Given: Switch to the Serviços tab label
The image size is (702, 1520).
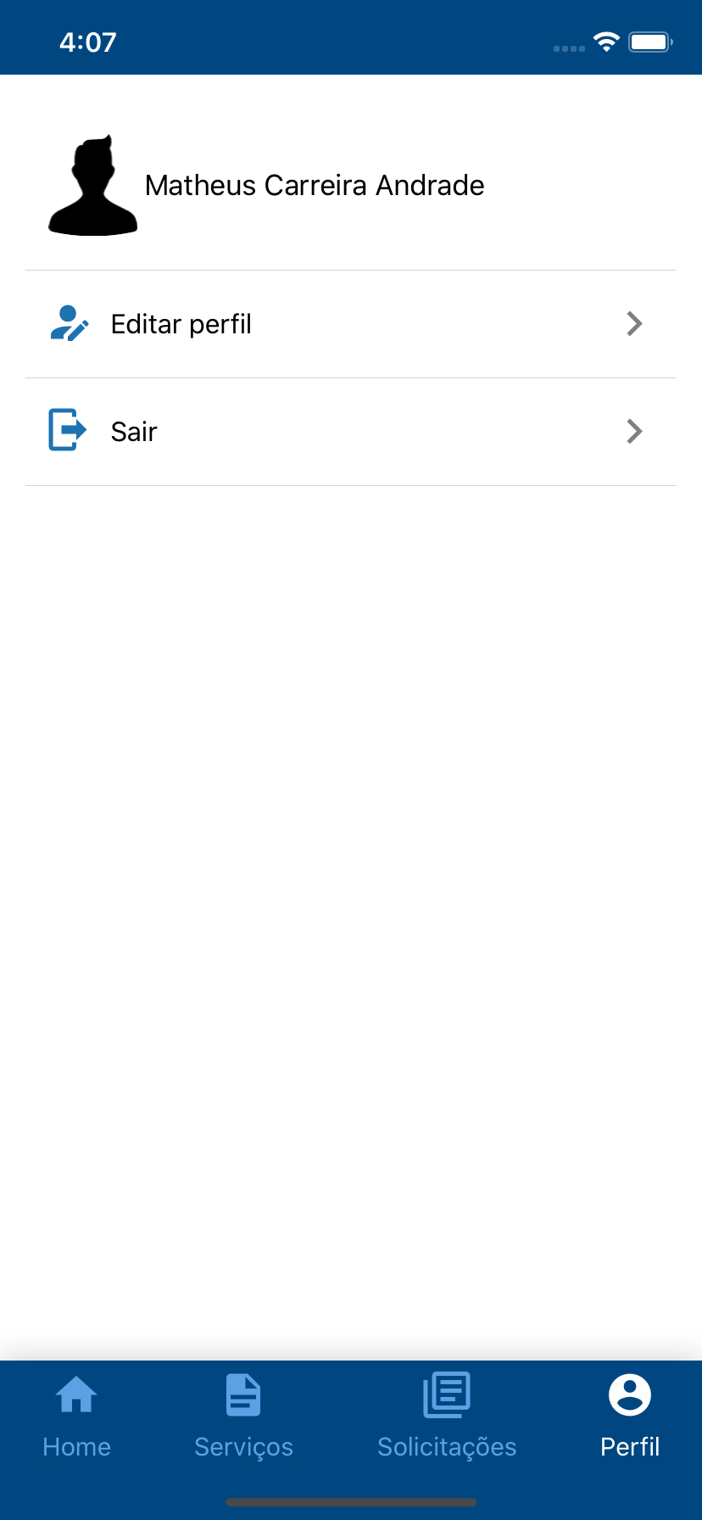Looking at the screenshot, I should click(243, 1448).
